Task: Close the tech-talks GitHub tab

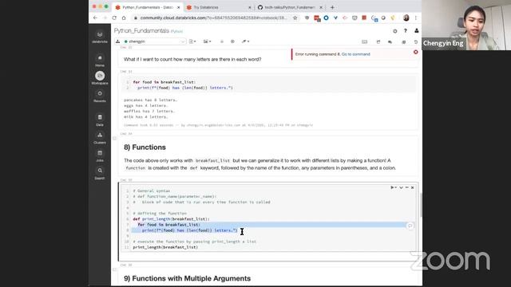Action: (x=321, y=7)
